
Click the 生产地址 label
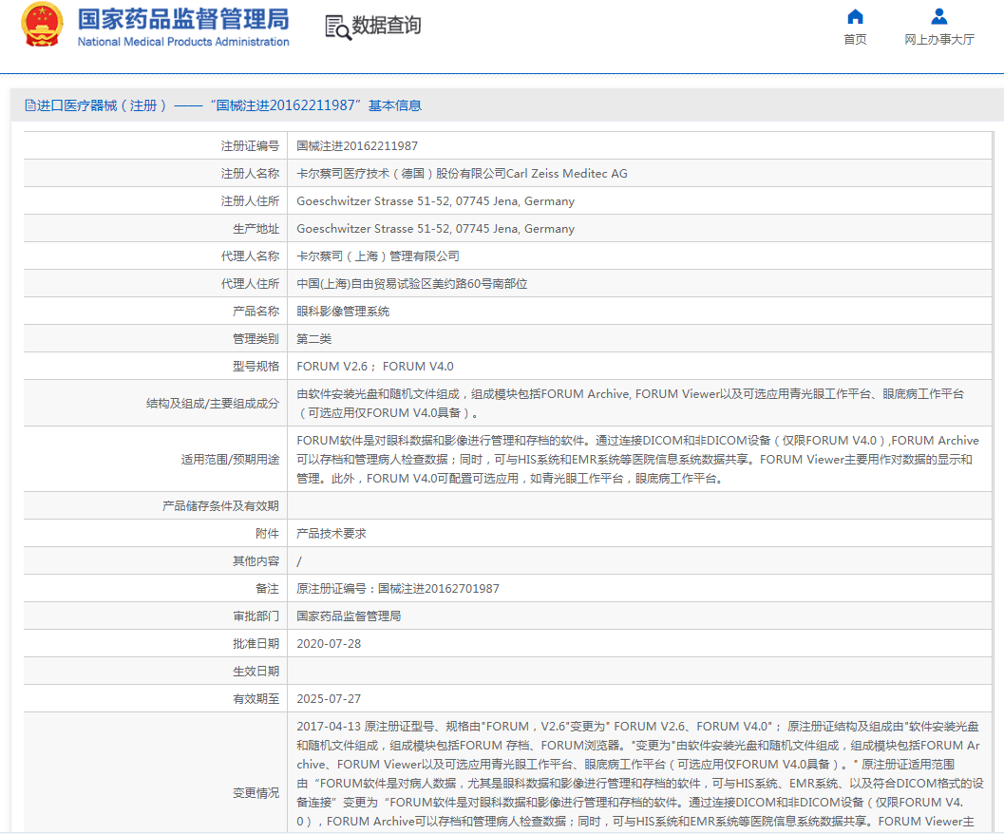coord(256,229)
